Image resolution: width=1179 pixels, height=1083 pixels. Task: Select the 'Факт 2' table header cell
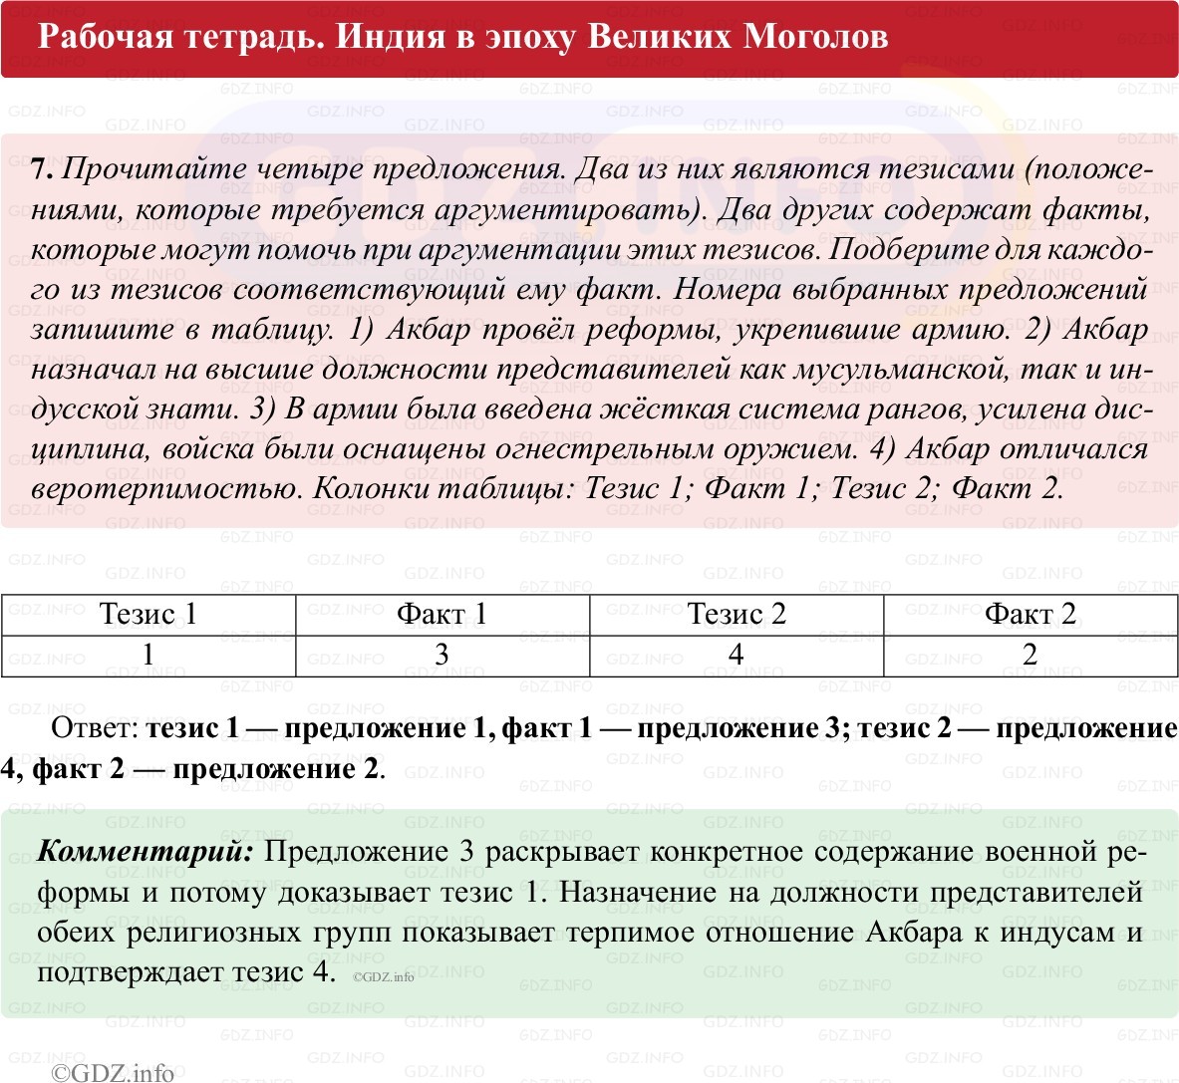(x=1031, y=614)
